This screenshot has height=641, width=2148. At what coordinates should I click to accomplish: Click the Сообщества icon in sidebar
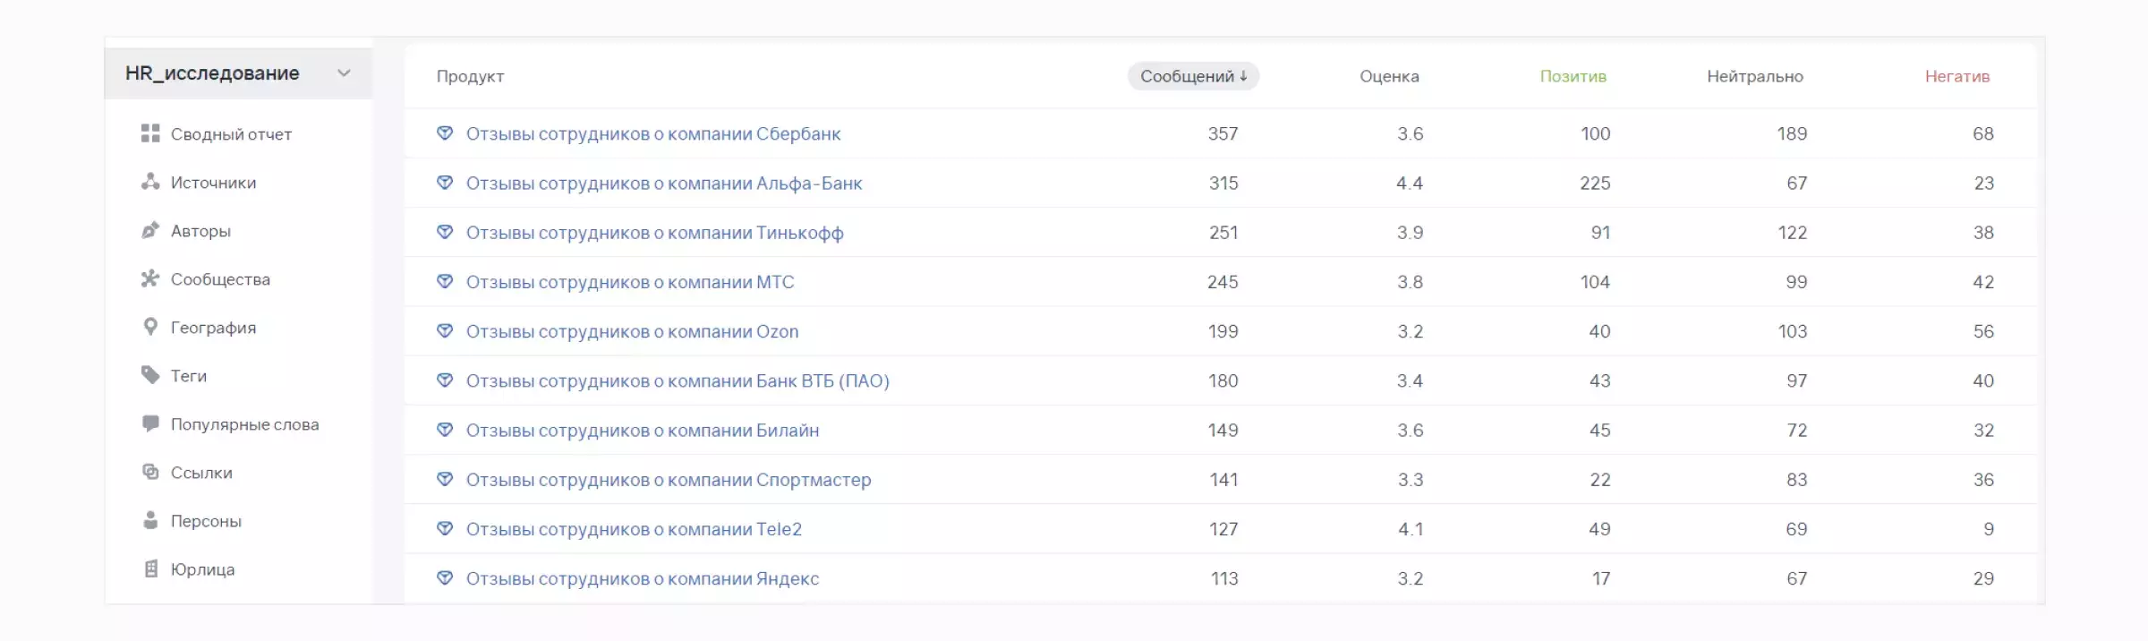click(150, 278)
